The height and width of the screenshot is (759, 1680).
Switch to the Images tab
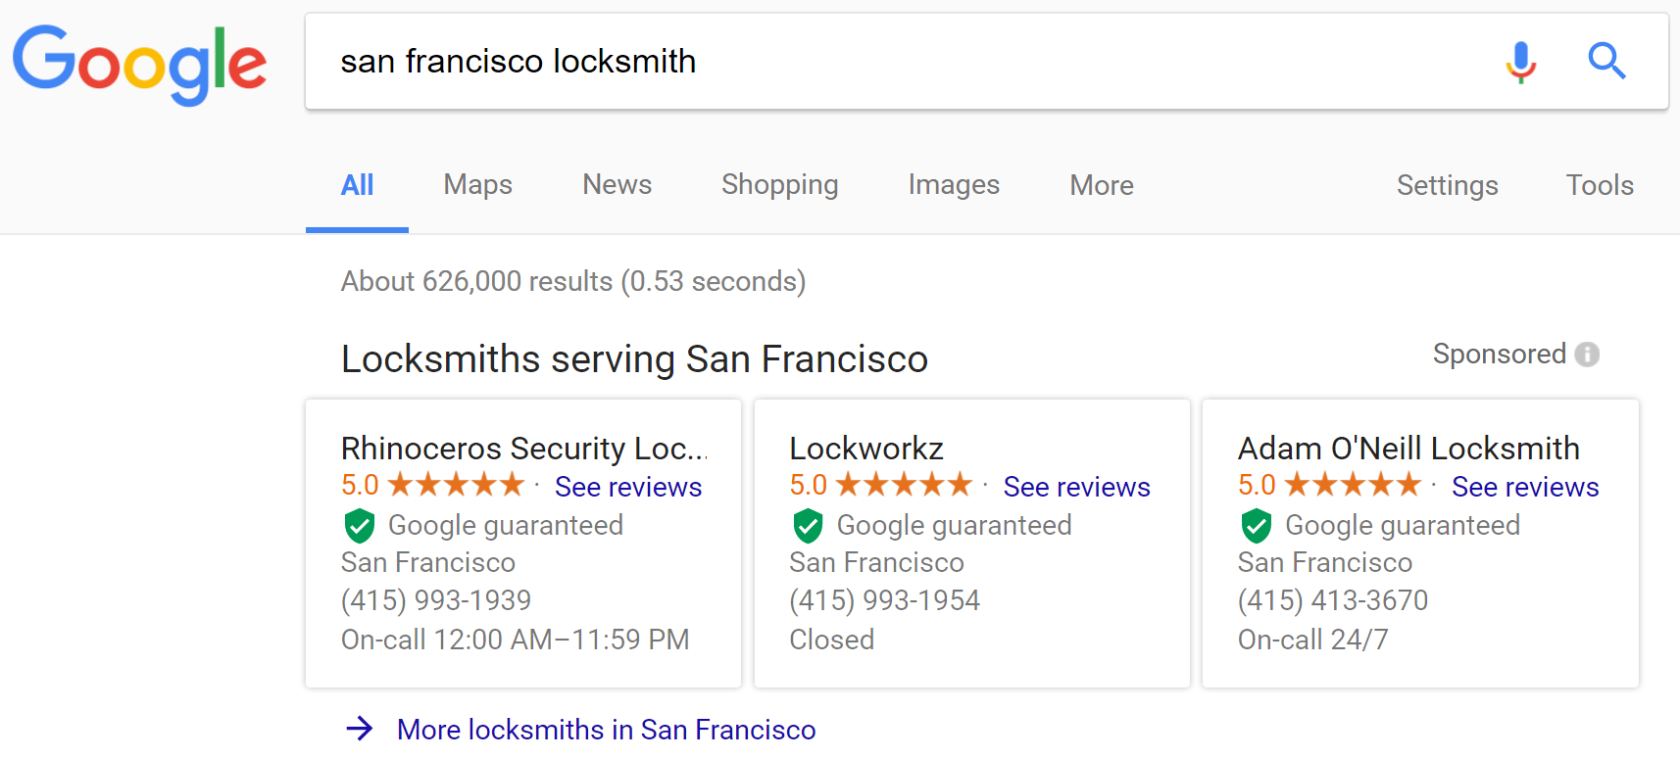pos(953,185)
